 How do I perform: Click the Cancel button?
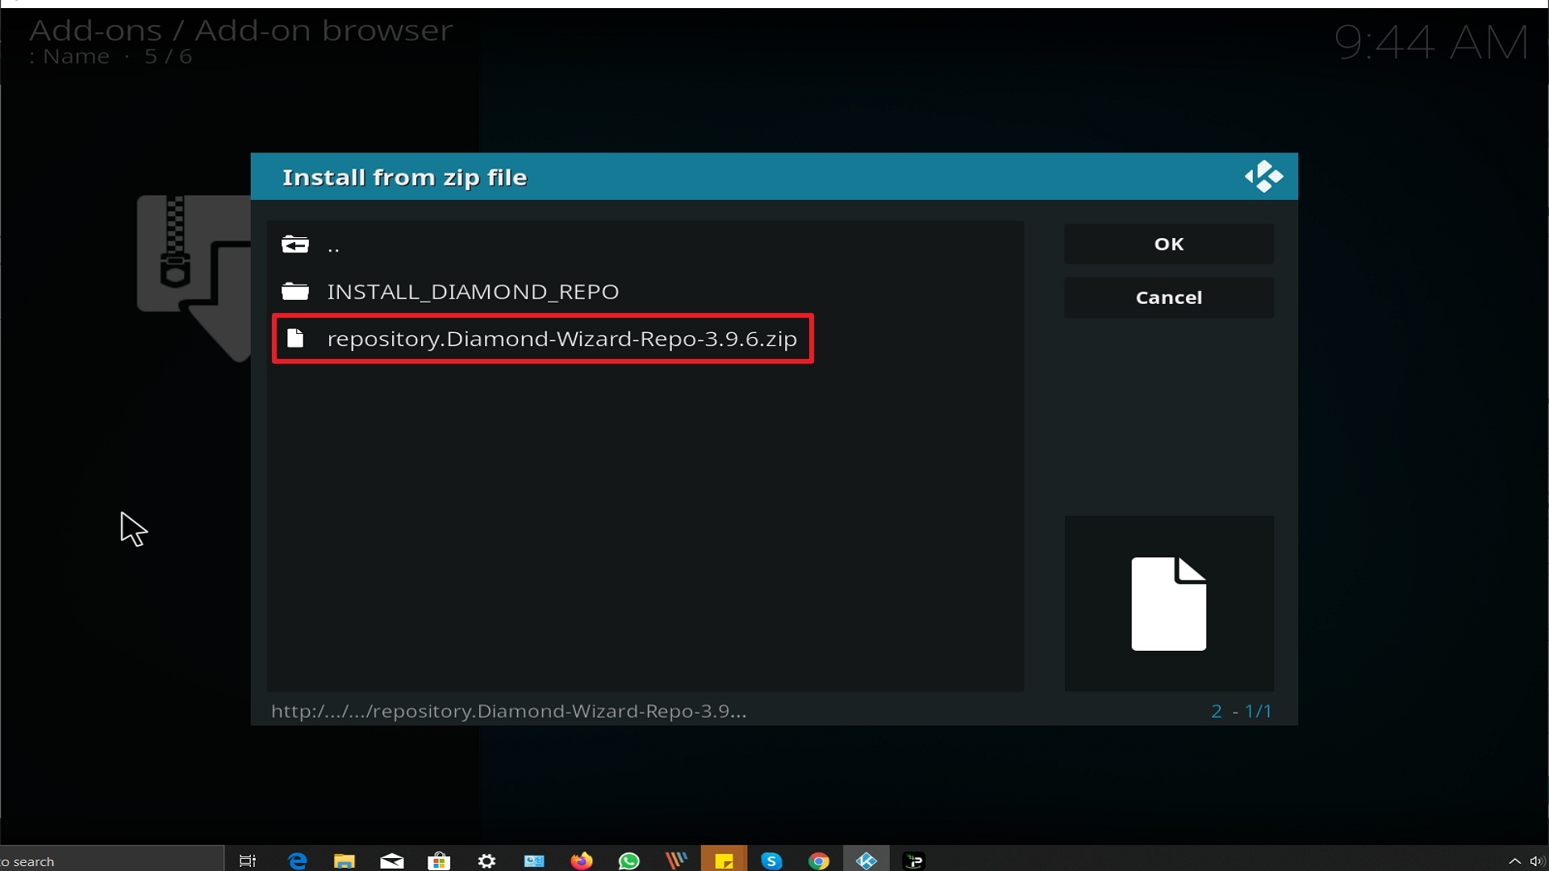click(x=1168, y=298)
